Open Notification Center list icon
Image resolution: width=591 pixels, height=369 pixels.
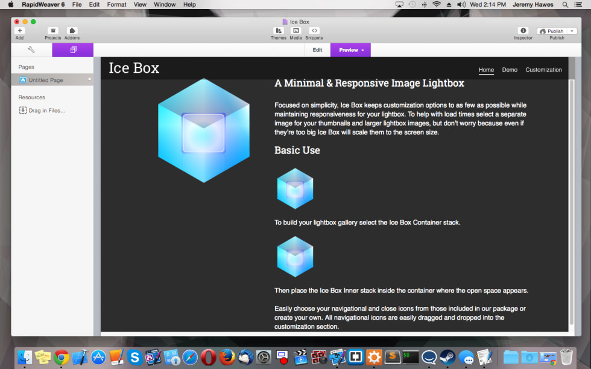point(578,4)
